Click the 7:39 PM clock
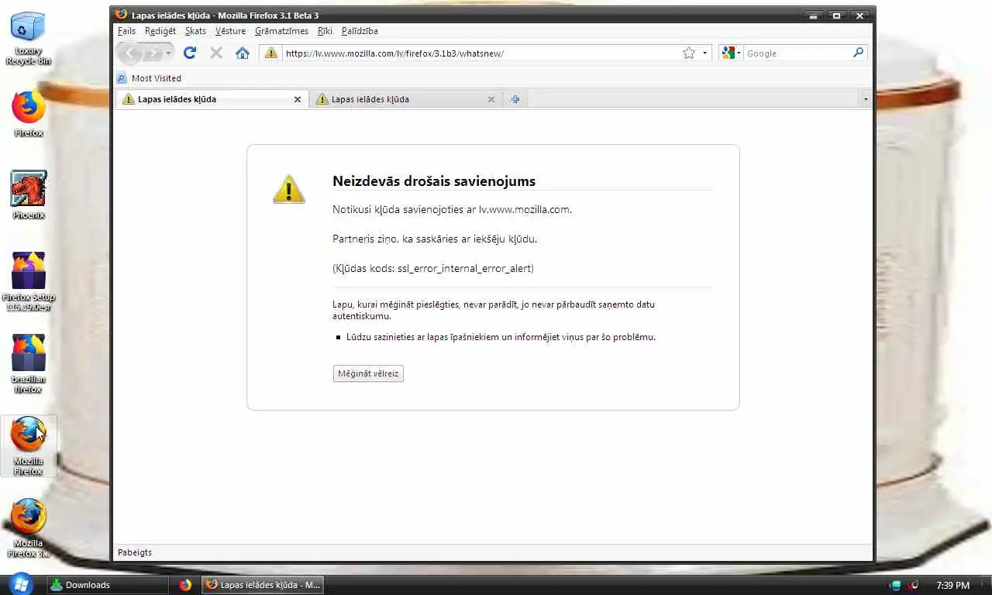The height and width of the screenshot is (595, 992). (x=952, y=585)
